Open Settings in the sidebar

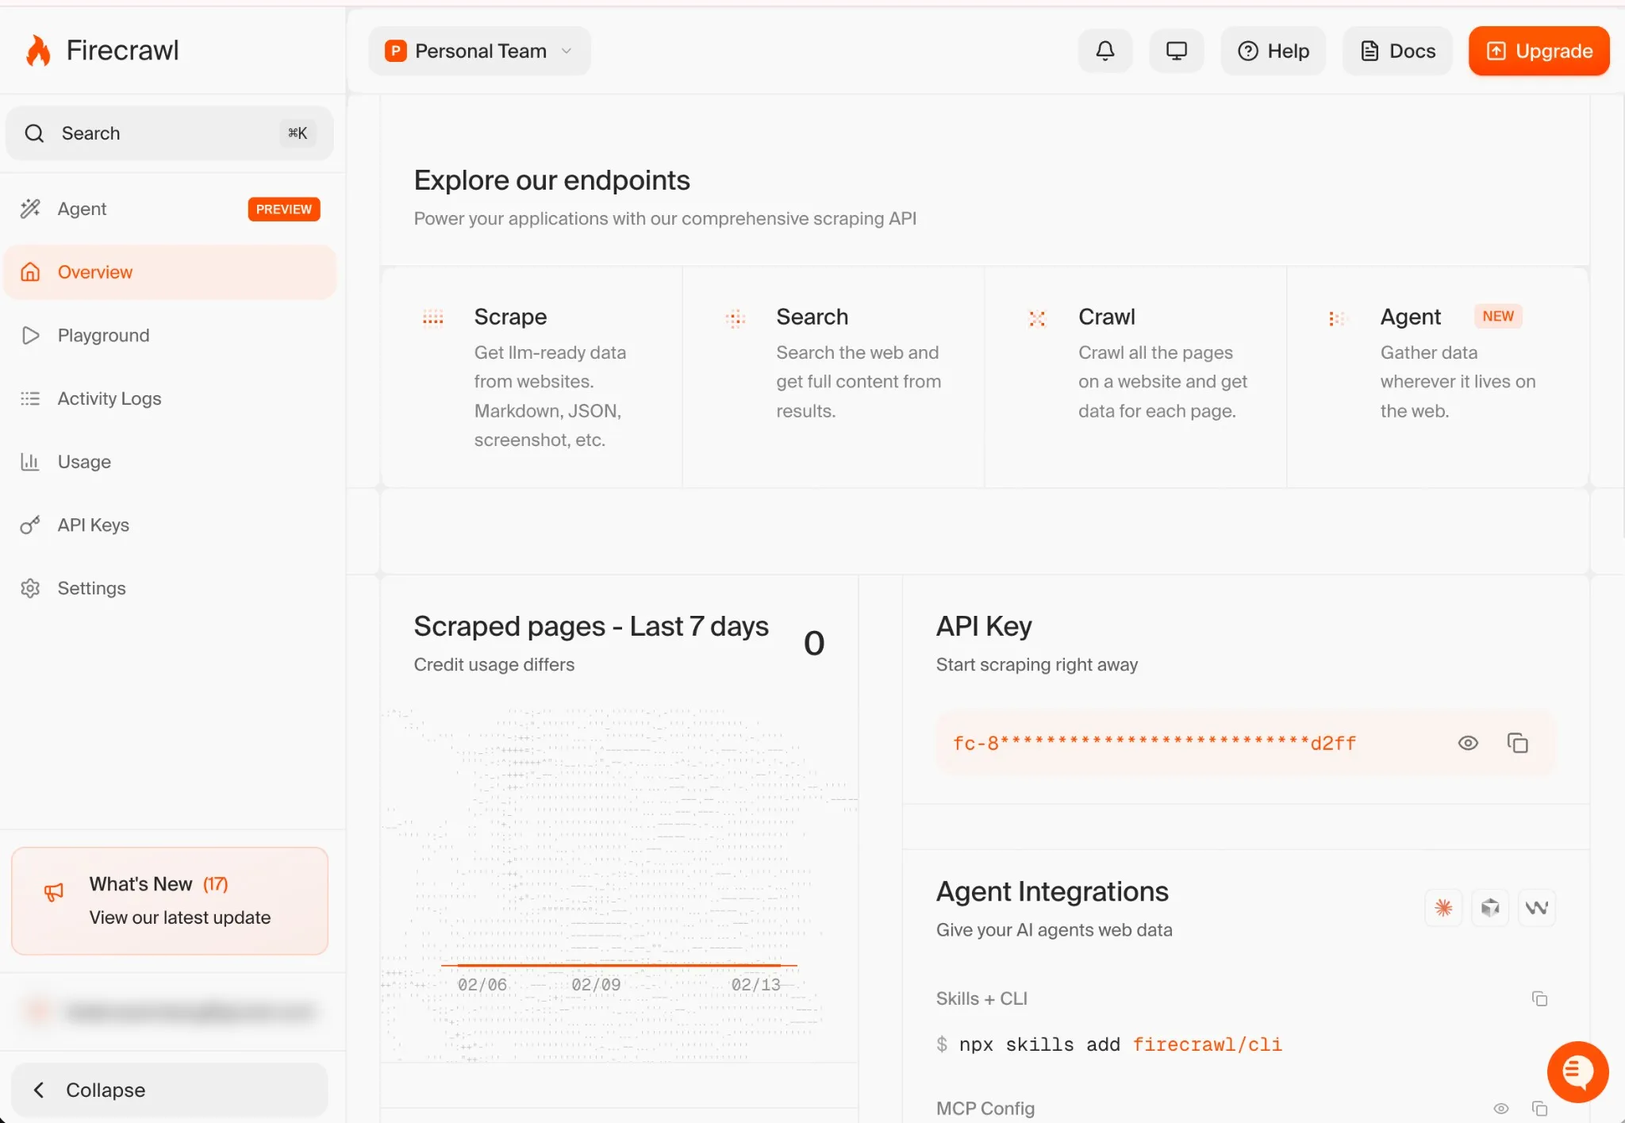(x=169, y=588)
